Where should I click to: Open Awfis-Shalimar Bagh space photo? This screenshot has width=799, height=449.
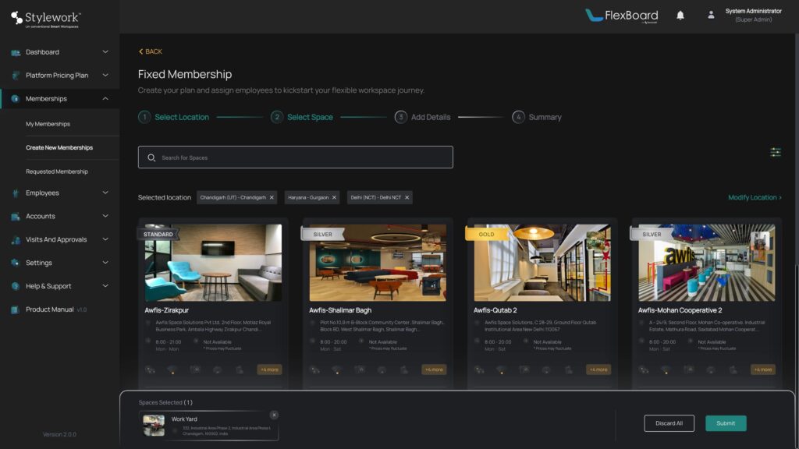tap(378, 263)
